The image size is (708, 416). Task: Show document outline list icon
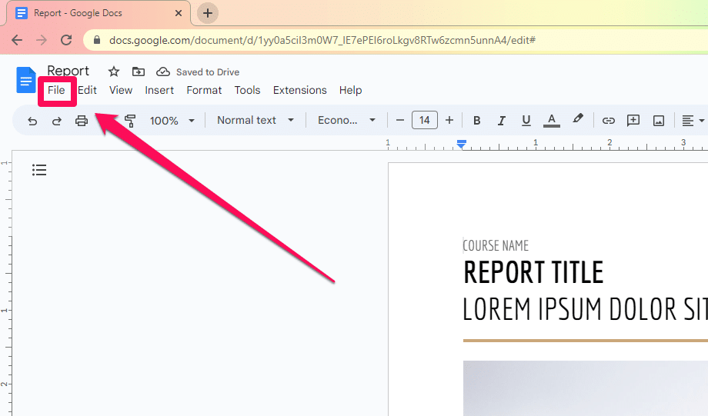39,170
